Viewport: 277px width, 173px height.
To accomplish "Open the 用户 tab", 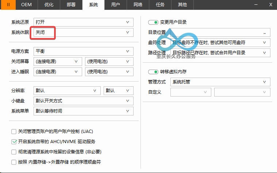I will [x=116, y=5].
